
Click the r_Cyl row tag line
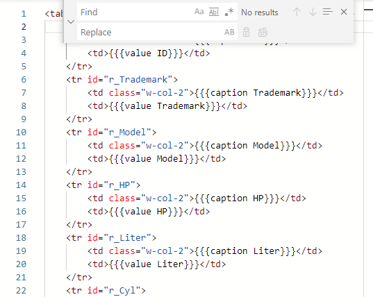[x=106, y=291]
